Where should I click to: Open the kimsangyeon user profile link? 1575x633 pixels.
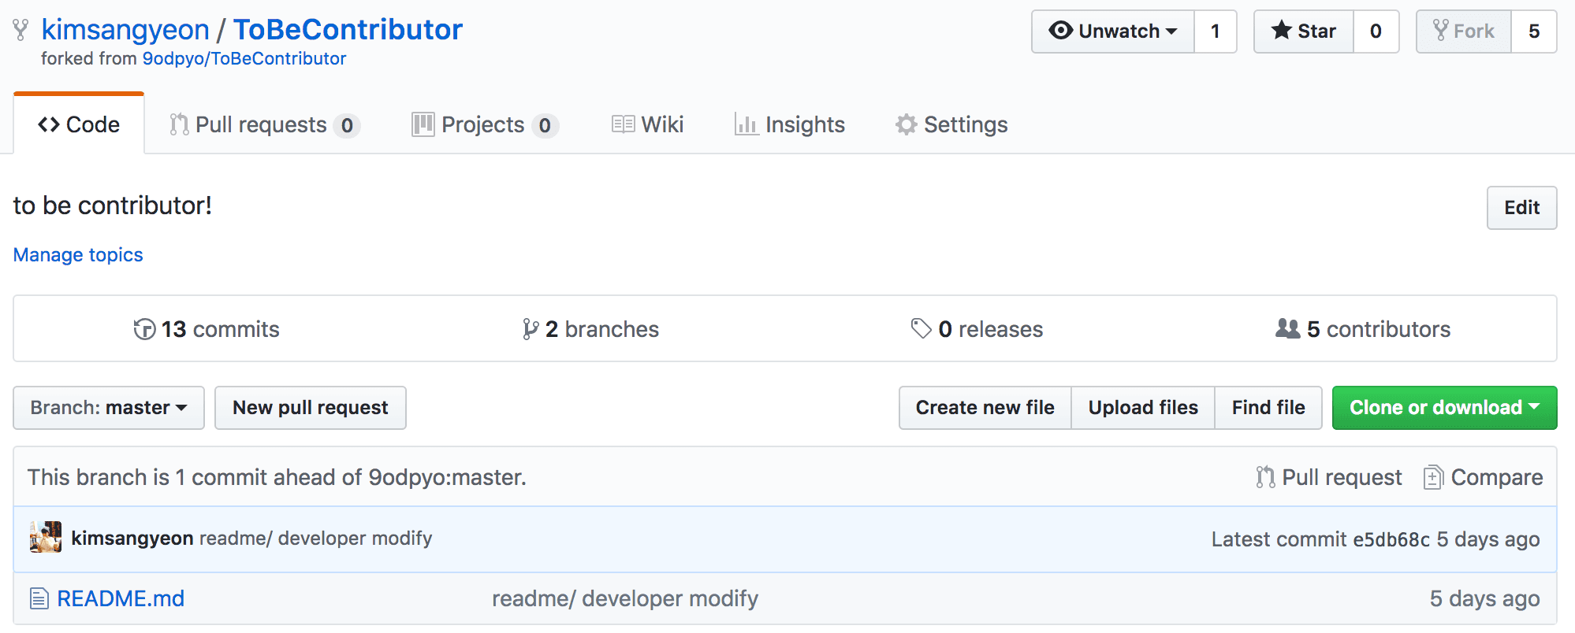pos(125,30)
